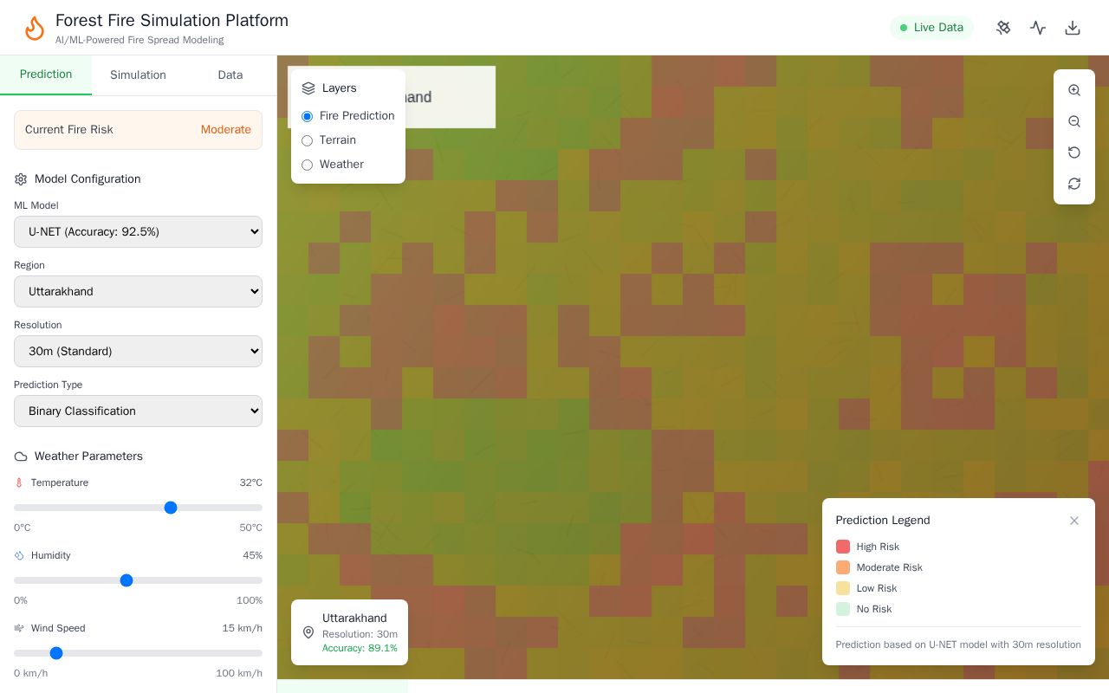1109x693 pixels.
Task: Click the No Risk legend swatch
Action: (843, 609)
